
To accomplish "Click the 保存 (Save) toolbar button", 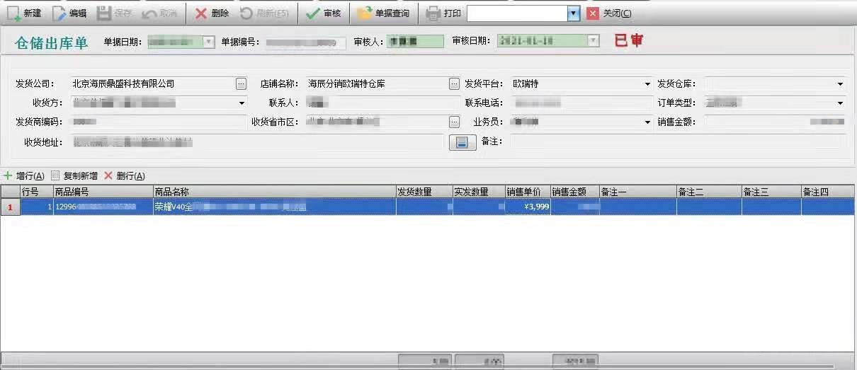I will pyautogui.click(x=114, y=13).
